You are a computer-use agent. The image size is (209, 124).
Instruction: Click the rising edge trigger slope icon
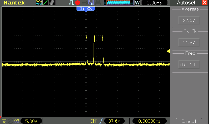101,121
